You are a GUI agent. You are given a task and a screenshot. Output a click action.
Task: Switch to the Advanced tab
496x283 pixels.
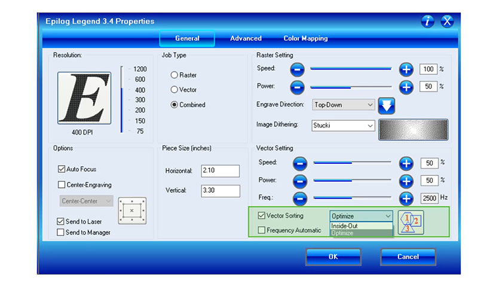tap(246, 38)
